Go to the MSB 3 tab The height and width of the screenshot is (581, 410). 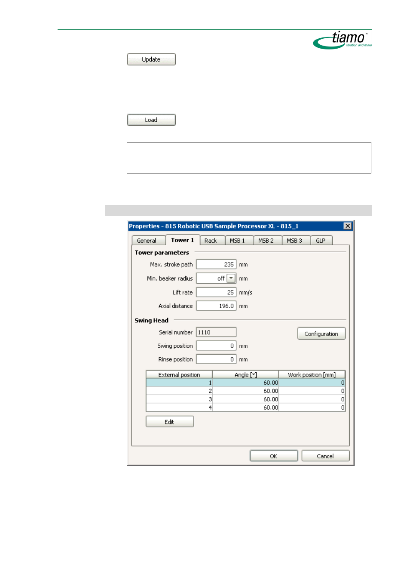tap(296, 241)
